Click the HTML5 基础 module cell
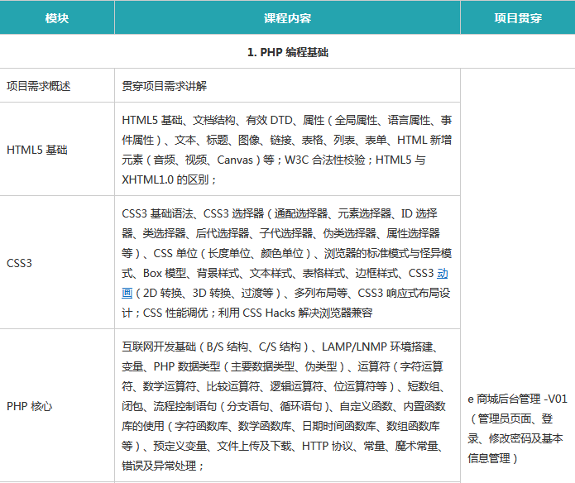The image size is (575, 483). point(37,150)
